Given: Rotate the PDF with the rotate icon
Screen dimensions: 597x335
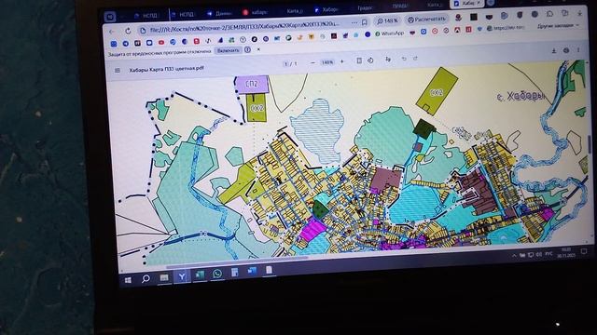Looking at the screenshot, I should point(370,60).
